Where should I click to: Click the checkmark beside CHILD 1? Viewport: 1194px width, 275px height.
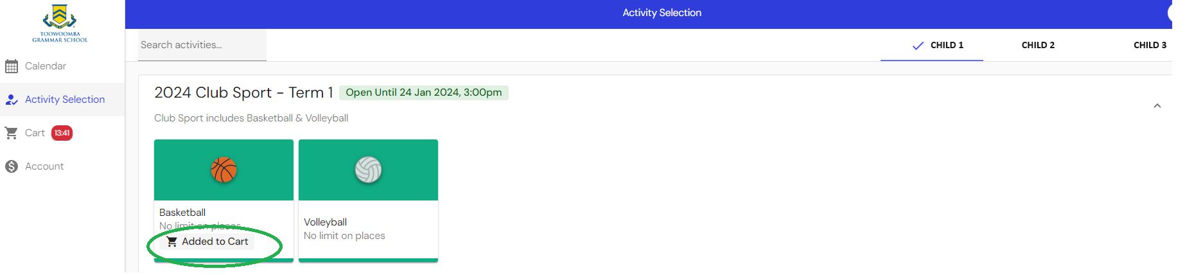(918, 46)
